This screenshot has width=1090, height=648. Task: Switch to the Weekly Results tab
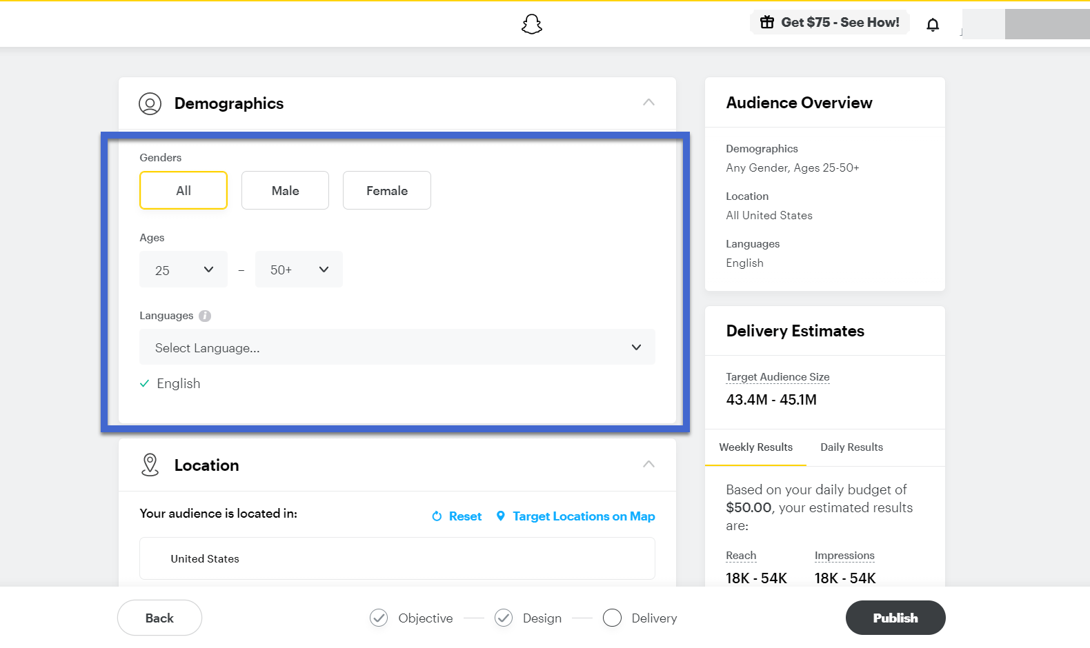tap(755, 447)
